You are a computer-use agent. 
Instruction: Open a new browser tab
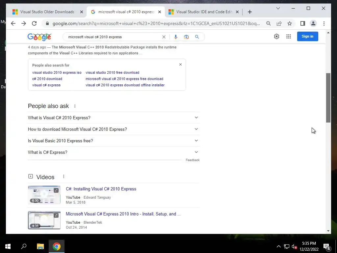pos(249,12)
